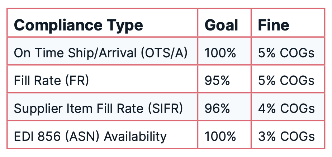Select the Supplier Item Fill Rate (SIFR) cell
Image resolution: width=332 pixels, height=157 pixels.
pos(103,107)
